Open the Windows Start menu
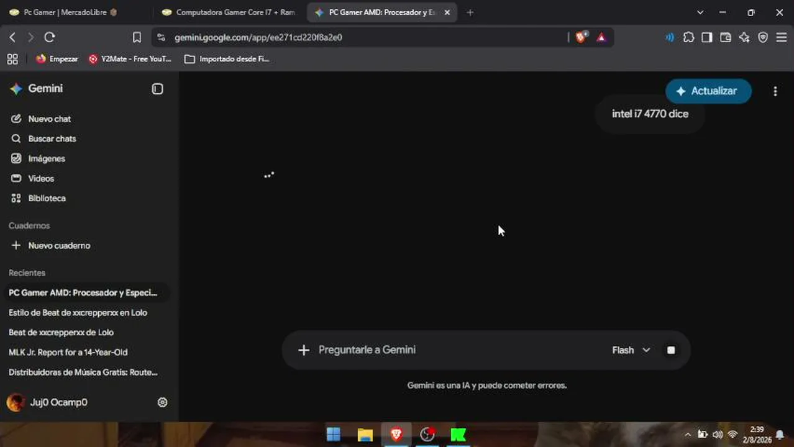 [334, 435]
